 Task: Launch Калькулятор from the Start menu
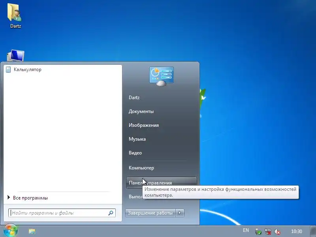[63, 70]
